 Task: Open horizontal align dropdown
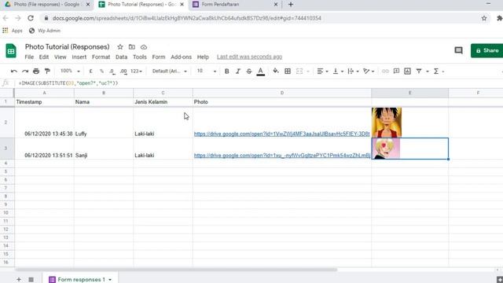coord(322,72)
